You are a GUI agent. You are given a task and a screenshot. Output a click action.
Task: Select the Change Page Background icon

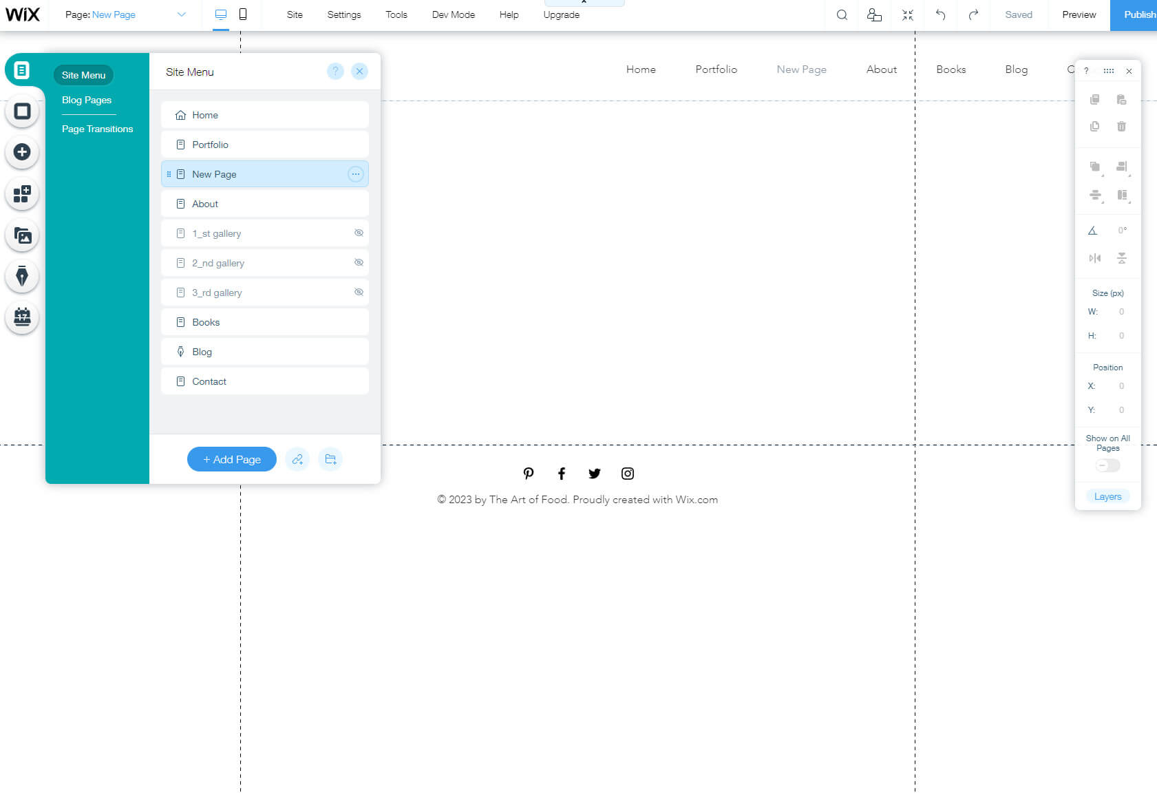point(23,111)
